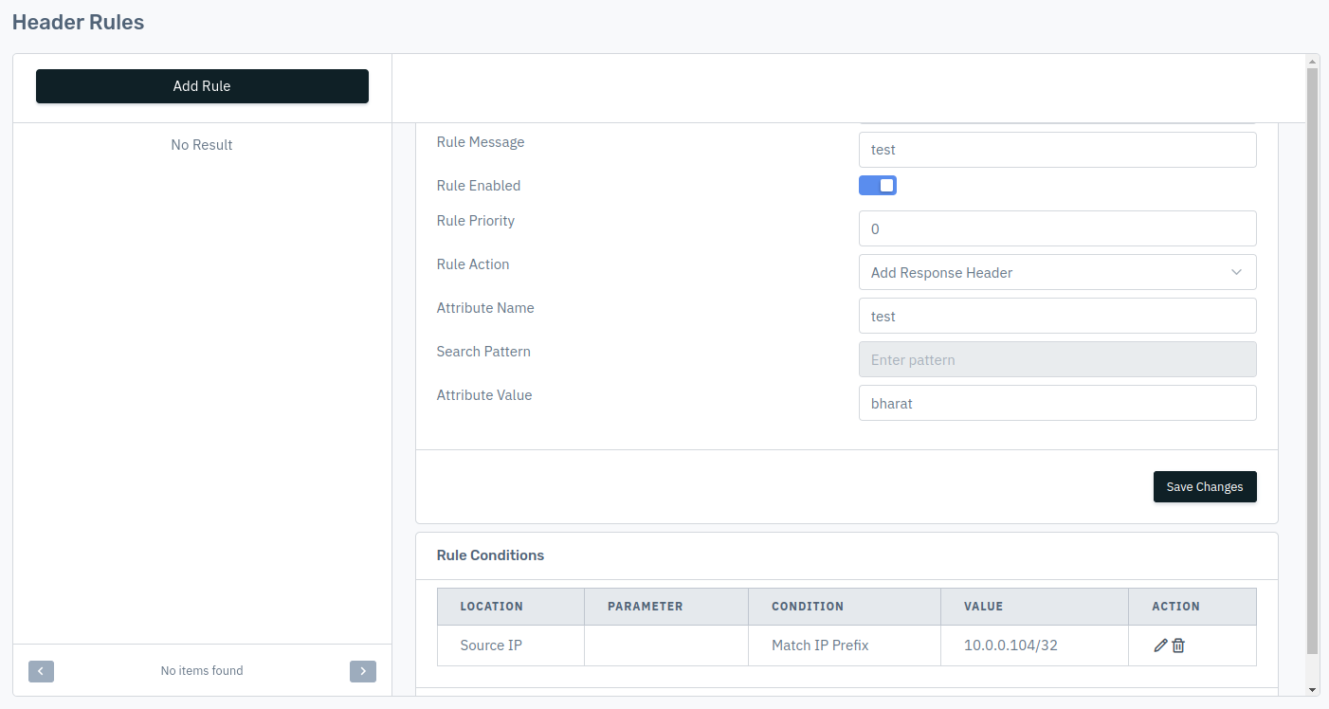The width and height of the screenshot is (1329, 709).
Task: Open the Rule Action dropdown
Action: (1058, 272)
